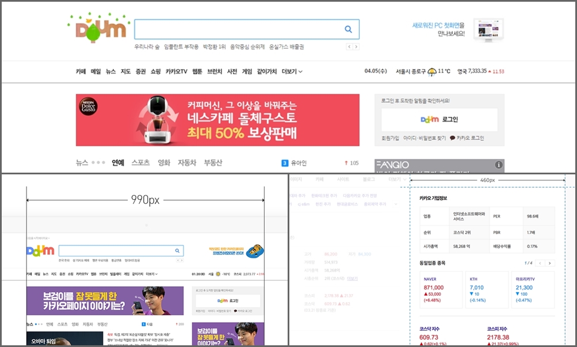Show next suggested keywords under top search box

click(x=357, y=47)
